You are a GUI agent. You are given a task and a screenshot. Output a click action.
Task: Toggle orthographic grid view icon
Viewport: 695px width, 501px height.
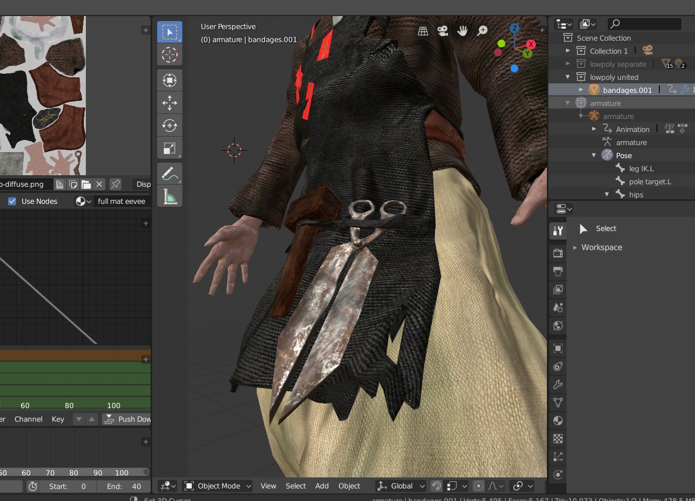coord(423,31)
